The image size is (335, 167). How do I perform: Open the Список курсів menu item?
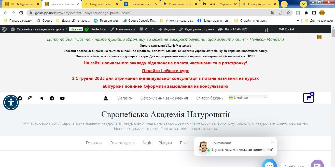click(x=122, y=143)
